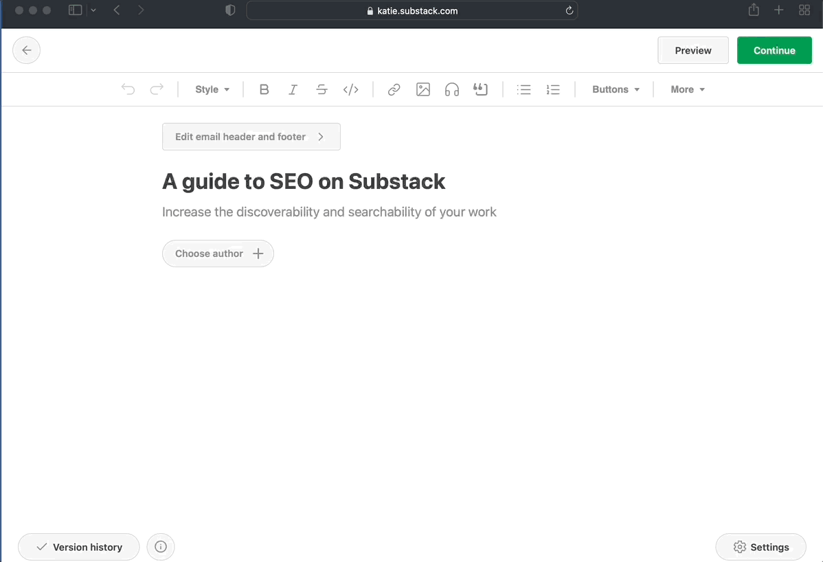
Task: Show the tab overview grid
Action: click(x=804, y=10)
